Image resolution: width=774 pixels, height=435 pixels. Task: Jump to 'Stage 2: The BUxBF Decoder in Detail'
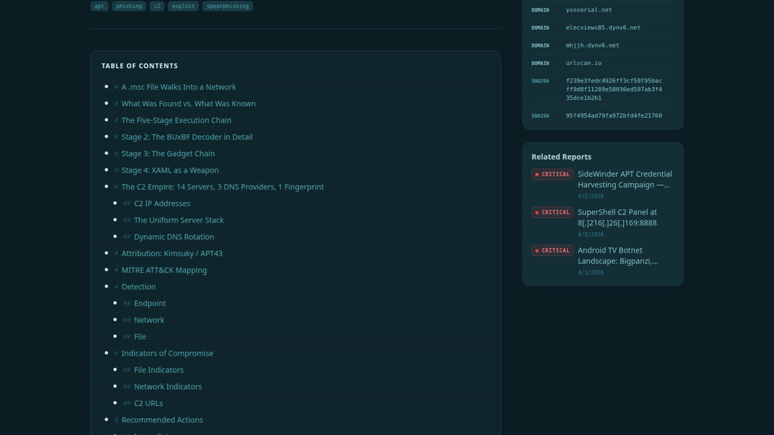pos(187,137)
